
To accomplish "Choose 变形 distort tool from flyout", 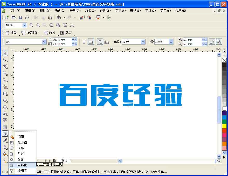I will pos(23,148).
